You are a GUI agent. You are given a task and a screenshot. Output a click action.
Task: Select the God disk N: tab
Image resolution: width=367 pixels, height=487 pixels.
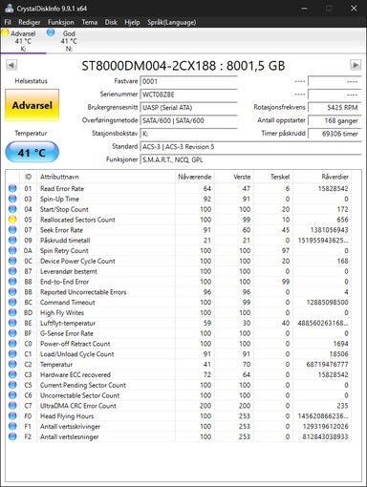(x=69, y=41)
